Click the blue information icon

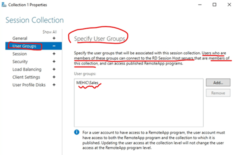tap(77, 132)
